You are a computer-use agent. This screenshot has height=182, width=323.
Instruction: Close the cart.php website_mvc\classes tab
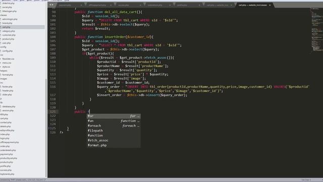pyautogui.click(x=270, y=5)
